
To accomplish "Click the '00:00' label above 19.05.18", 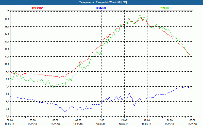I will 193,120.
